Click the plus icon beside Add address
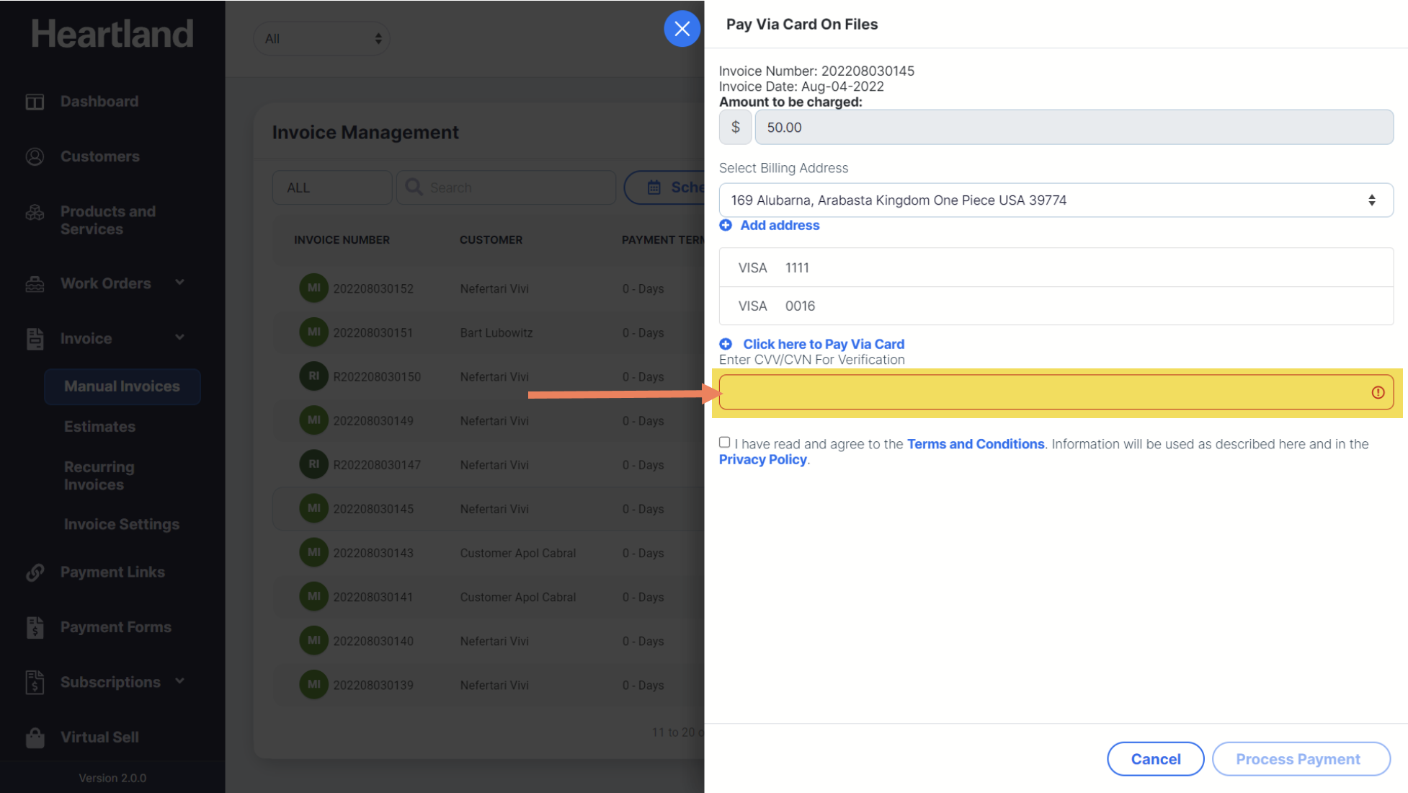 [x=726, y=226]
